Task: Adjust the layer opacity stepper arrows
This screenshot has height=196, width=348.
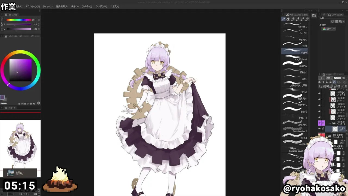Action: (x=347, y=78)
